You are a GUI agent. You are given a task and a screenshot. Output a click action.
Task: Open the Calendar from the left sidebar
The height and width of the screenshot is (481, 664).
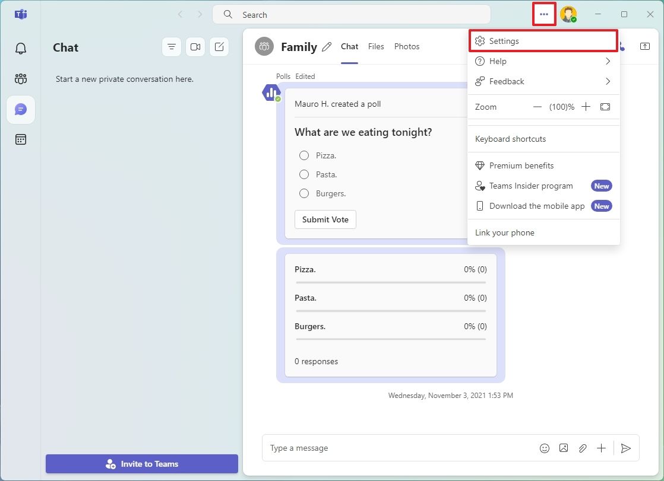pos(20,139)
